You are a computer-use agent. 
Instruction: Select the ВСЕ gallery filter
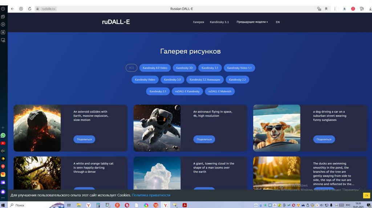(x=132, y=68)
